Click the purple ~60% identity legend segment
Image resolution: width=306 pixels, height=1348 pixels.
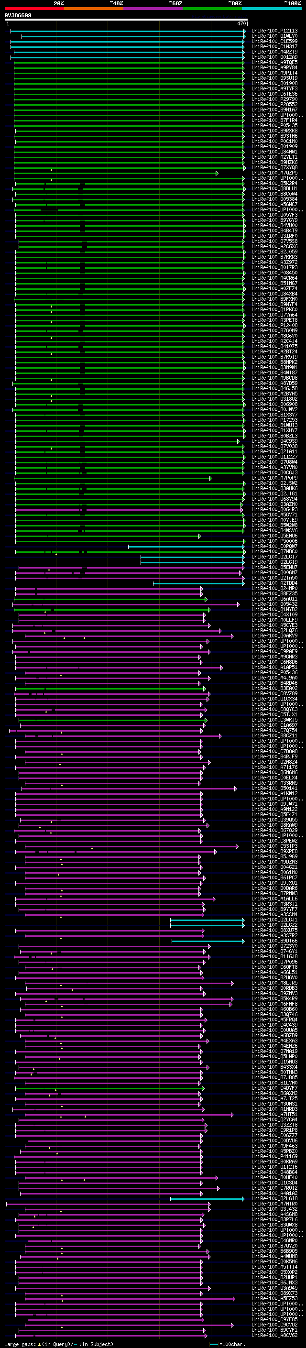coord(153,9)
